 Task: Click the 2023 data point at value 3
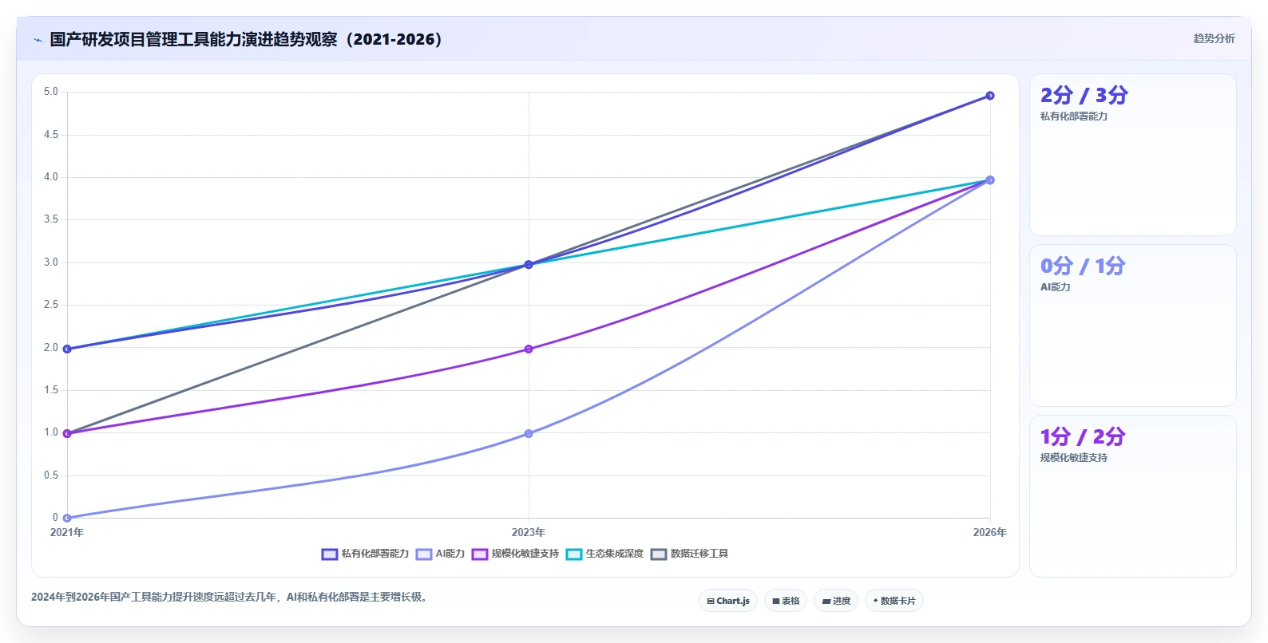[x=529, y=264]
